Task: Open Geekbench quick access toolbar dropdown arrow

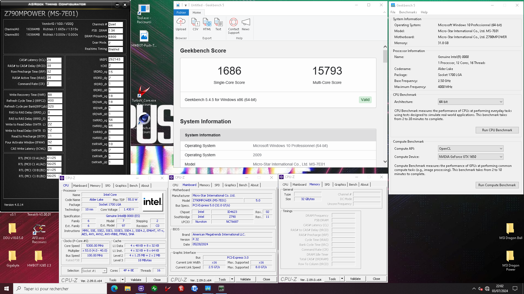Action: 186,5
